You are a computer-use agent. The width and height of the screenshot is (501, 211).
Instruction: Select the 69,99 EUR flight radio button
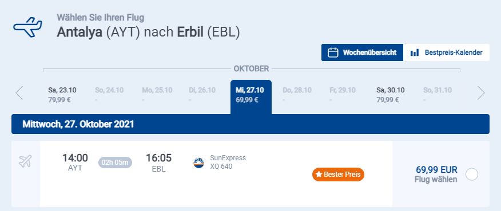(472, 175)
